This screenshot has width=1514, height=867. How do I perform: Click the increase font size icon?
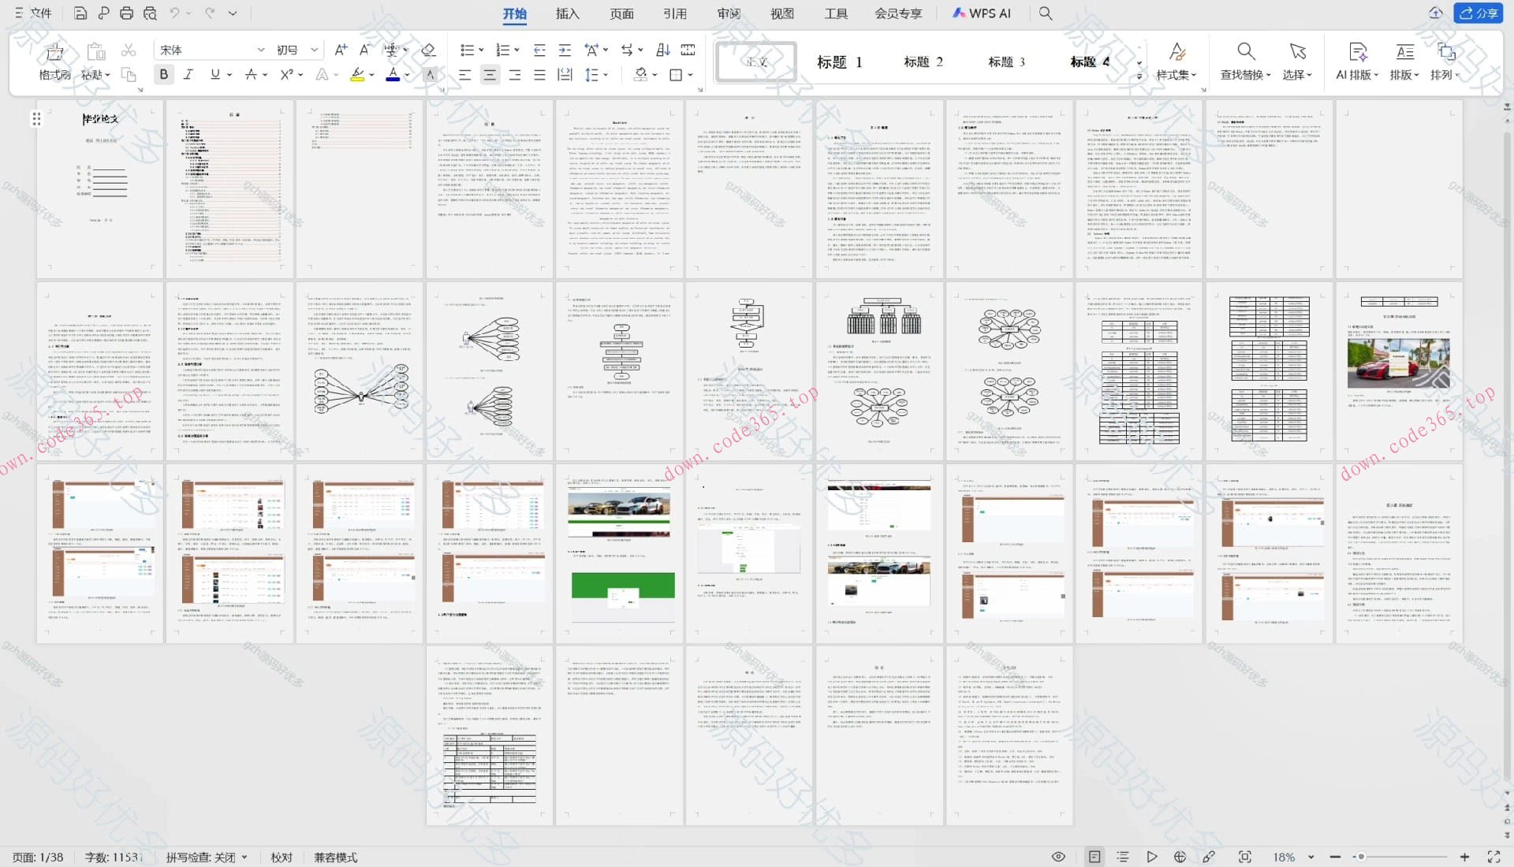pos(341,50)
